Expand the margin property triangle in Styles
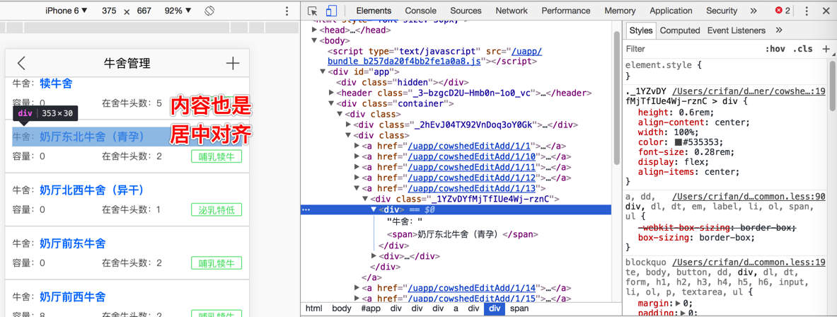Viewport: 837px width, 317px height. click(x=679, y=304)
